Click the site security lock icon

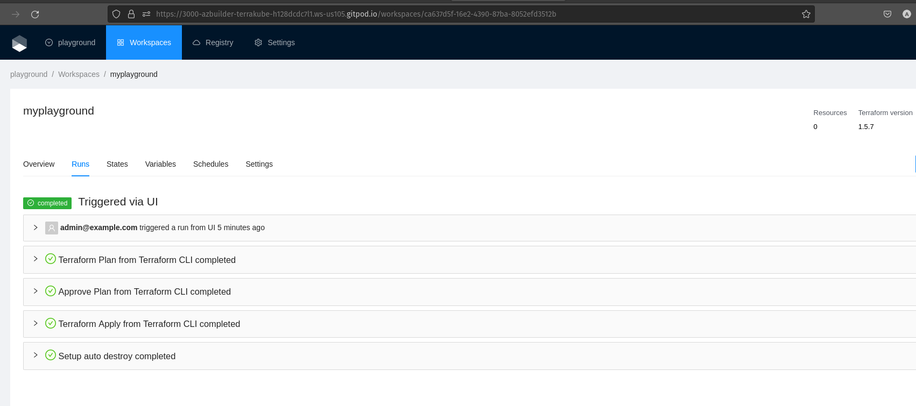click(131, 15)
